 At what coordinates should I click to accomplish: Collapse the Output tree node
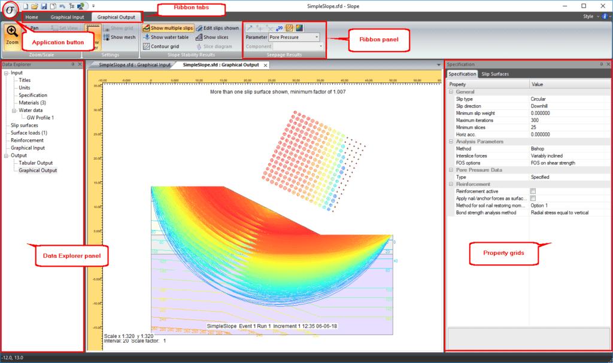(x=6, y=155)
